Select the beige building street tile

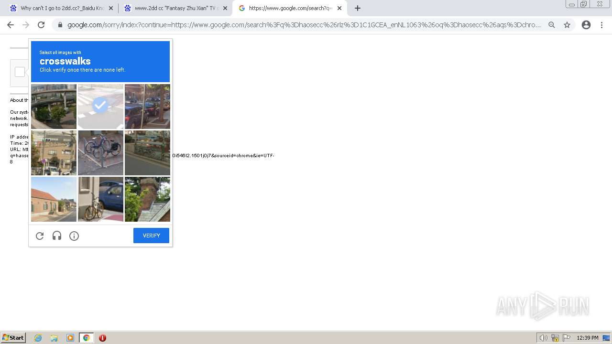tap(54, 153)
